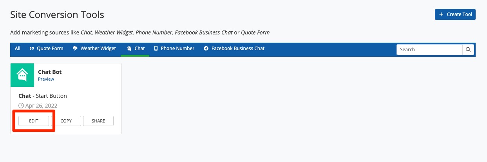Focus the Search input field
Screen dimensions: 487x162
(429, 50)
